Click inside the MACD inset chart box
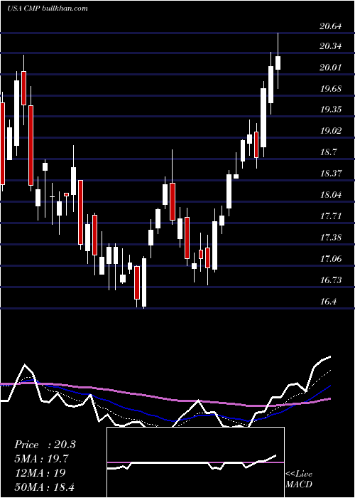This screenshot has width=355, height=498. click(x=195, y=462)
